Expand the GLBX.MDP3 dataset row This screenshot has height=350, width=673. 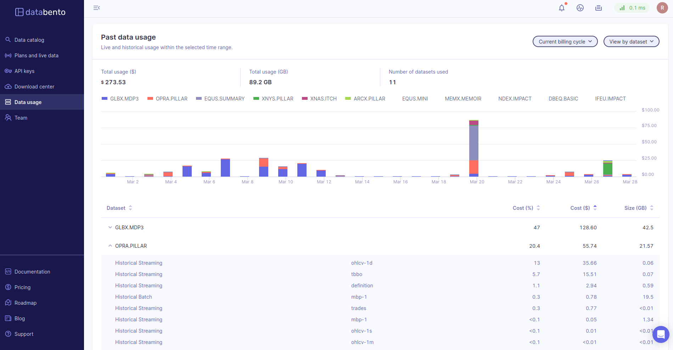click(110, 228)
